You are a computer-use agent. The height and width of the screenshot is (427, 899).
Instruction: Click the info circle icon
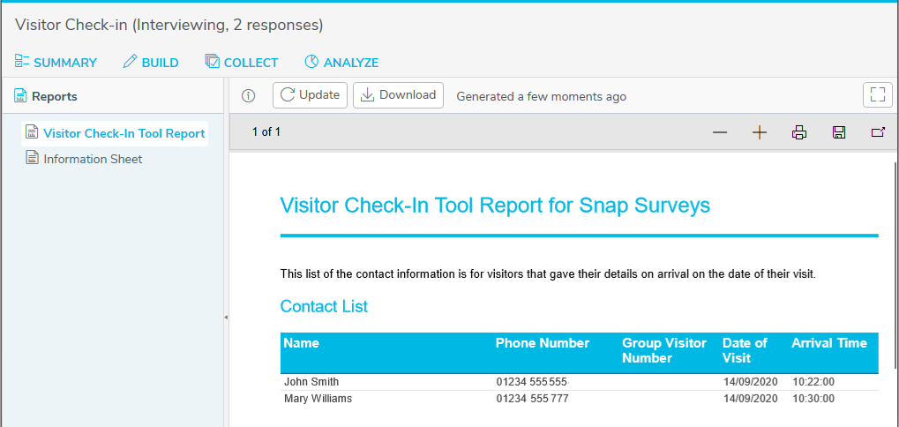(248, 95)
